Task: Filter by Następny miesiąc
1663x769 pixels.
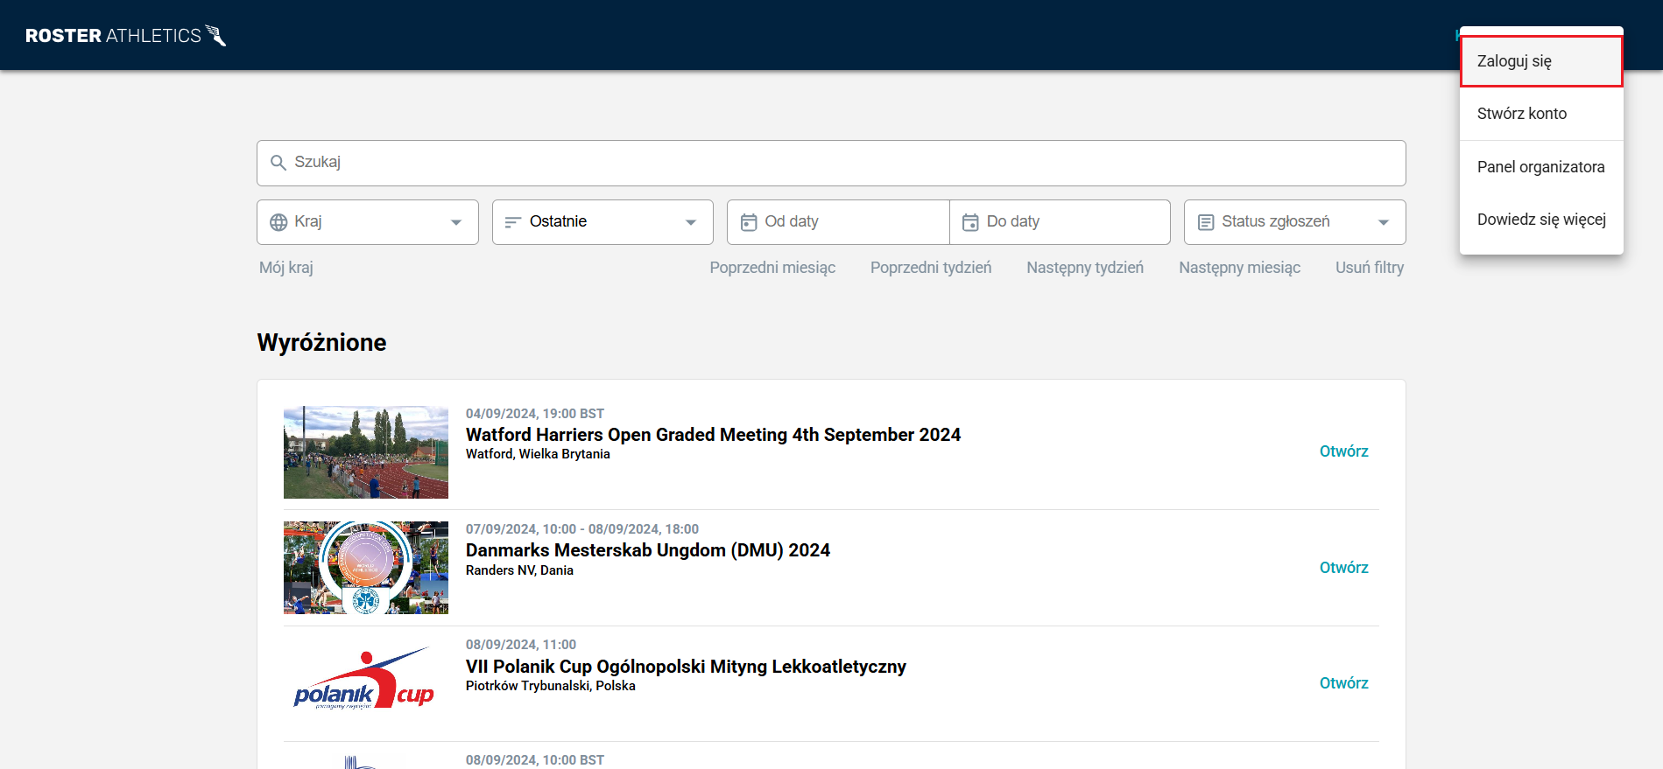Action: (x=1239, y=268)
